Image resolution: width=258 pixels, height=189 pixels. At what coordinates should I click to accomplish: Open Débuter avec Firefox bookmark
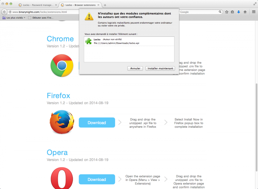coord(41,18)
